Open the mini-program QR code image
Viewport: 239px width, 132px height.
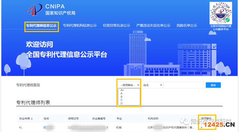pos(221,13)
